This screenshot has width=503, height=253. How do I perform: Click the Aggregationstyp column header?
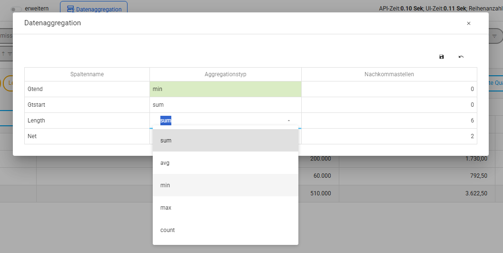coord(226,74)
